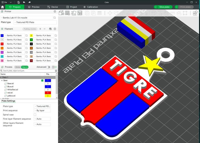Open the Other layers filament sequence dropdown
200x143 pixels.
(x=42, y=124)
